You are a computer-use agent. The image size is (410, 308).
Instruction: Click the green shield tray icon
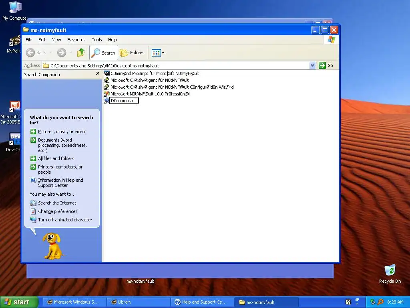pos(373,302)
